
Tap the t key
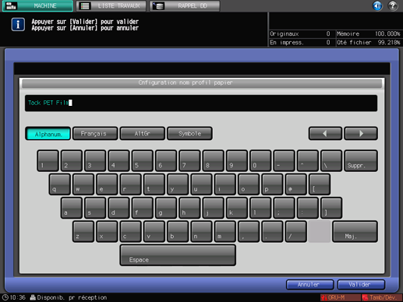[x=154, y=184]
